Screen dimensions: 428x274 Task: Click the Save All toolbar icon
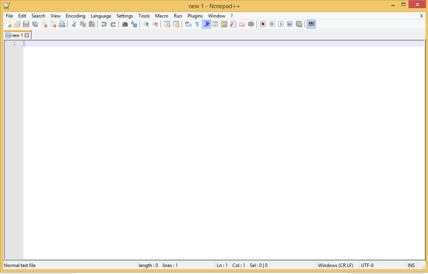pyautogui.click(x=35, y=24)
